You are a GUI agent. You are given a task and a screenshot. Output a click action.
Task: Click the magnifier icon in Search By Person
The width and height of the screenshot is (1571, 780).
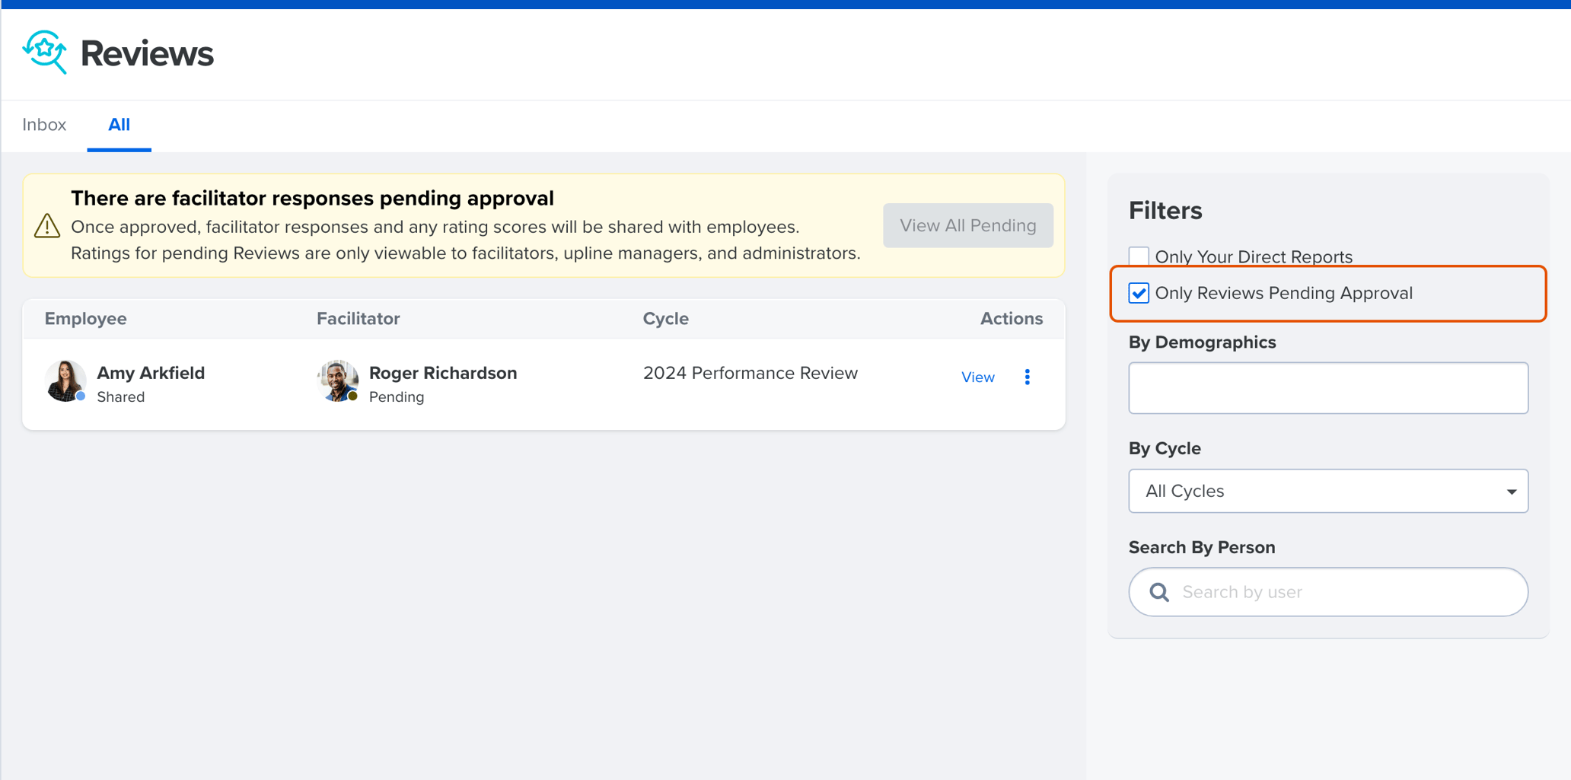tap(1158, 591)
